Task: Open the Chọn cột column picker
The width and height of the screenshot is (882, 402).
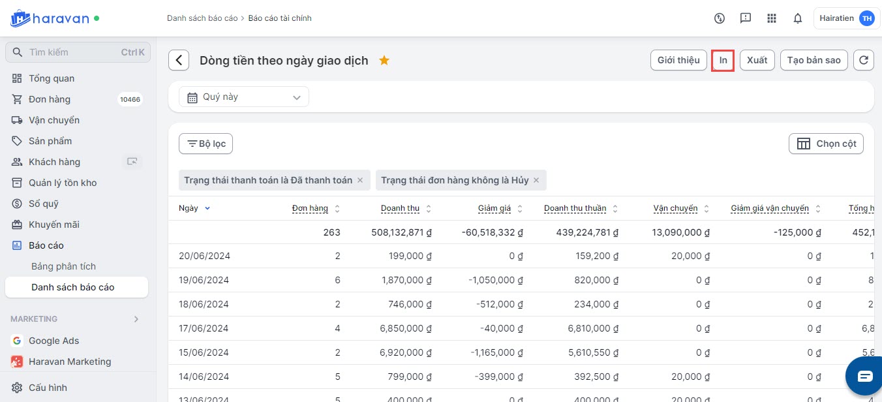Action: 826,144
